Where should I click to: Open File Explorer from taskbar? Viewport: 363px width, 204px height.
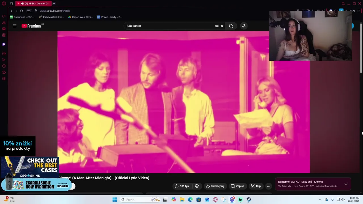pyautogui.click(x=182, y=199)
